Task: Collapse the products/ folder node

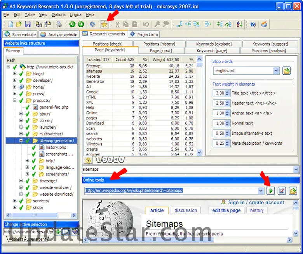Action: [15, 100]
